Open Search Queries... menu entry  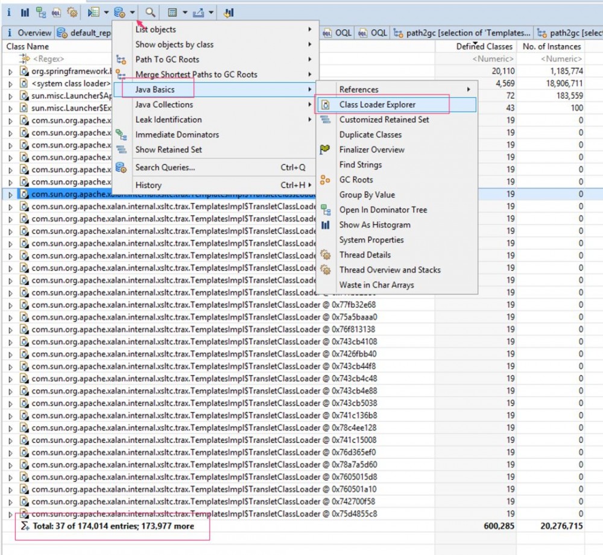[x=214, y=167]
